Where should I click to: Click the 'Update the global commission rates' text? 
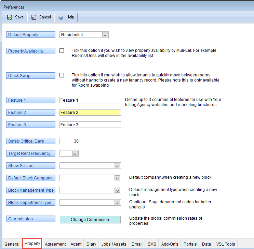(165, 221)
